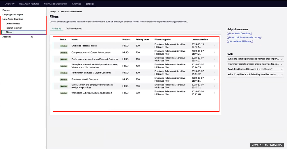The width and height of the screenshot is (287, 149).
Task: Open the Compensation and Career Advancement filter
Action: tap(91, 52)
